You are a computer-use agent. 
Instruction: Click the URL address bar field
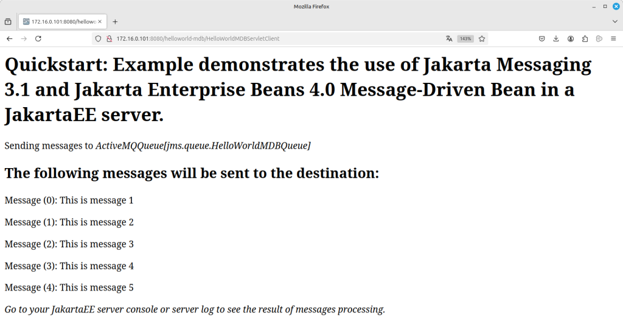[x=274, y=38]
